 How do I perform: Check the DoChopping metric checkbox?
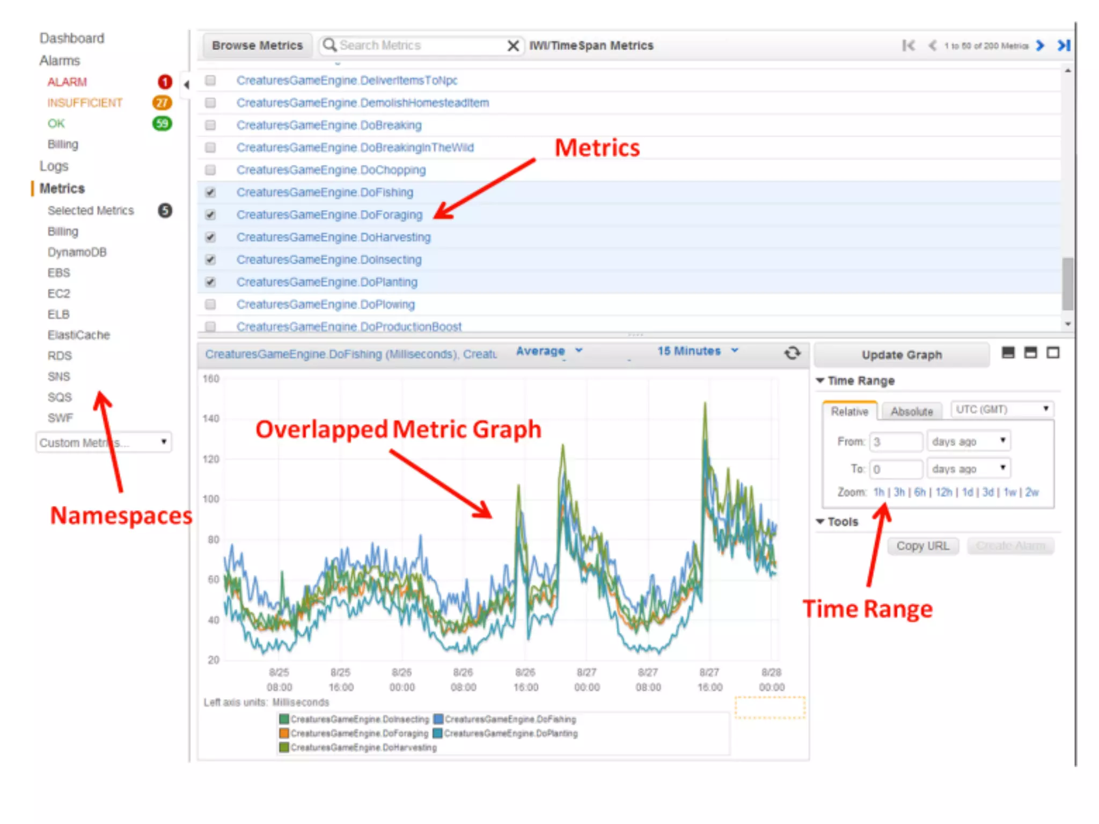click(210, 170)
